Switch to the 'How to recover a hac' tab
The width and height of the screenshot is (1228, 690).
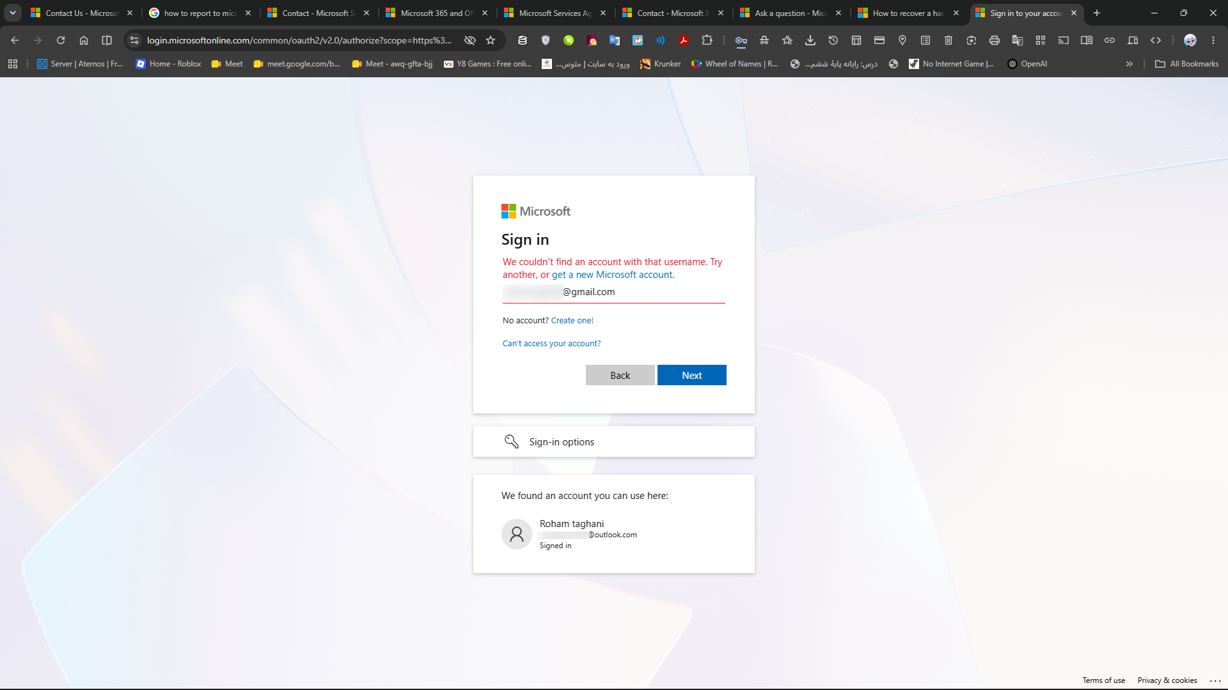pyautogui.click(x=908, y=13)
